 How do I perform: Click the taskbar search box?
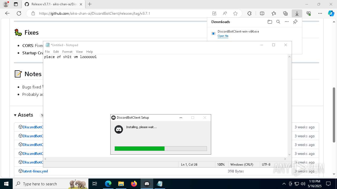click(51, 184)
